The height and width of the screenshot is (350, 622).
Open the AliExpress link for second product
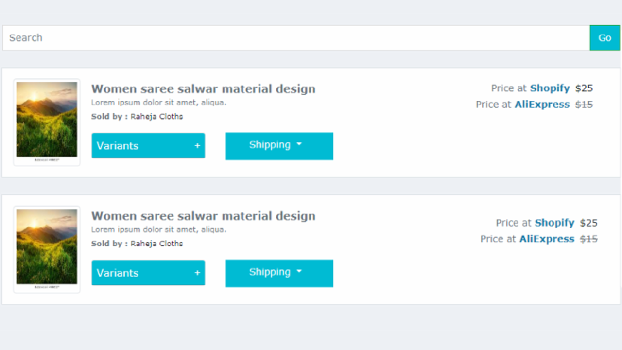pos(547,239)
